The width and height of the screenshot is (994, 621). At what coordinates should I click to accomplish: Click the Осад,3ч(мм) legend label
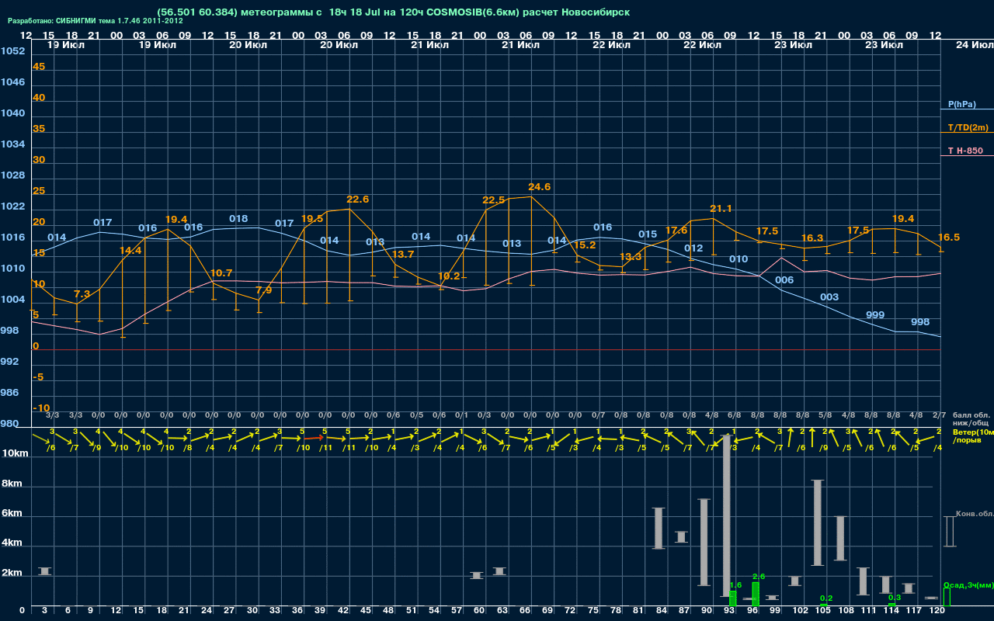(x=968, y=585)
